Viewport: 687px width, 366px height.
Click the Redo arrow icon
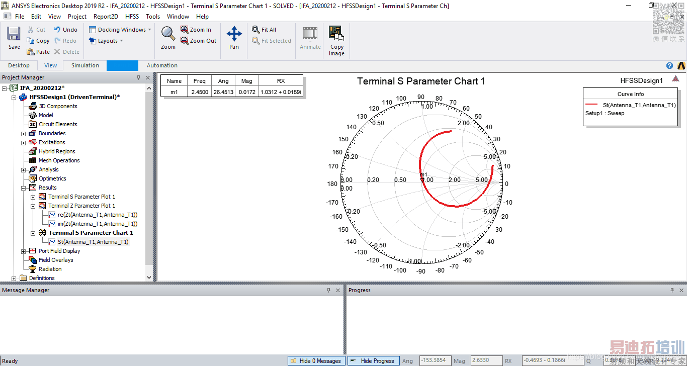click(57, 41)
